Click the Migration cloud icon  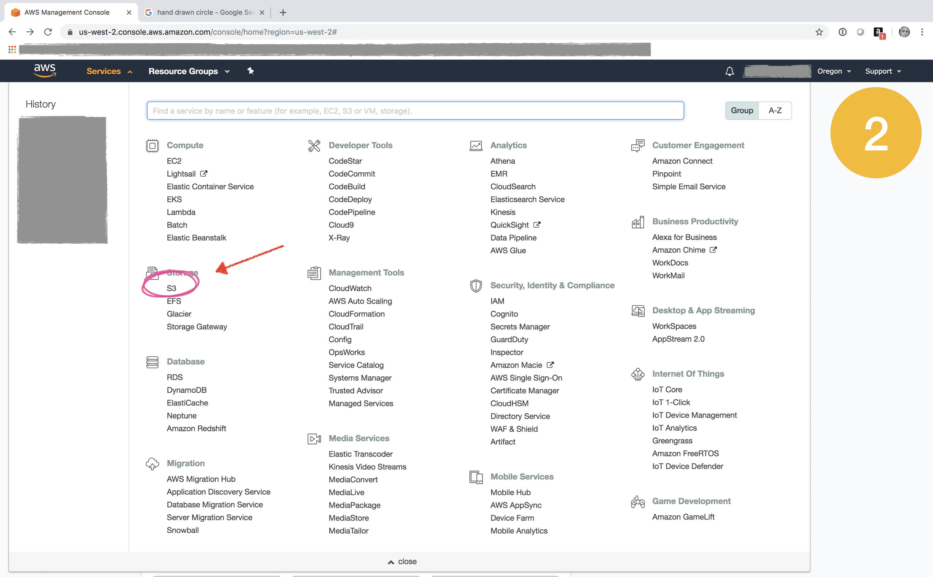(x=152, y=464)
